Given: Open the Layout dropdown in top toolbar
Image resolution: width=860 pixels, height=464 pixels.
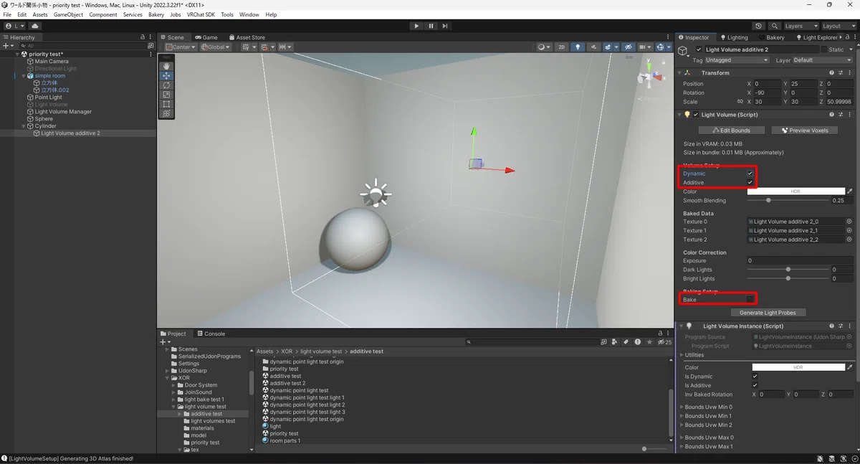Looking at the screenshot, I should [x=838, y=26].
